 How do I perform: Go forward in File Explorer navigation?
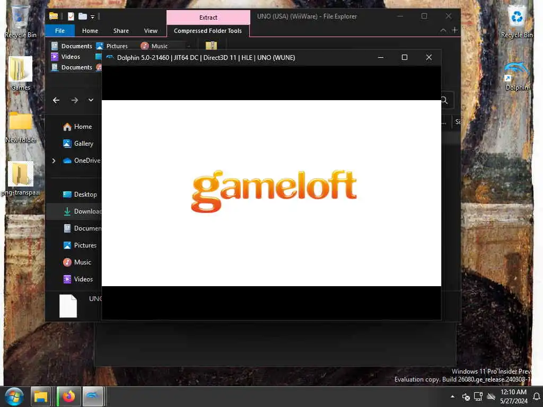74,100
